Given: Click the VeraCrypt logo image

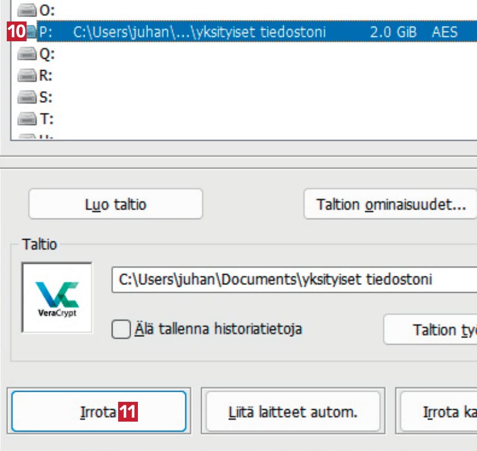Looking at the screenshot, I should [x=57, y=297].
